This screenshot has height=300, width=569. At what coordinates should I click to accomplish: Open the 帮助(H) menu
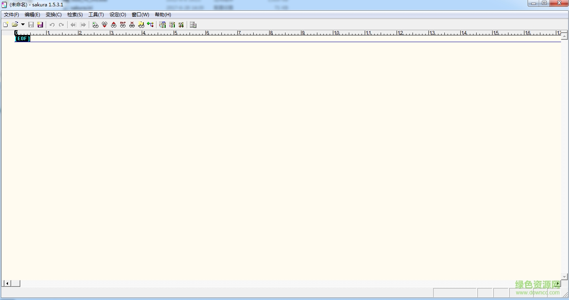pyautogui.click(x=163, y=15)
